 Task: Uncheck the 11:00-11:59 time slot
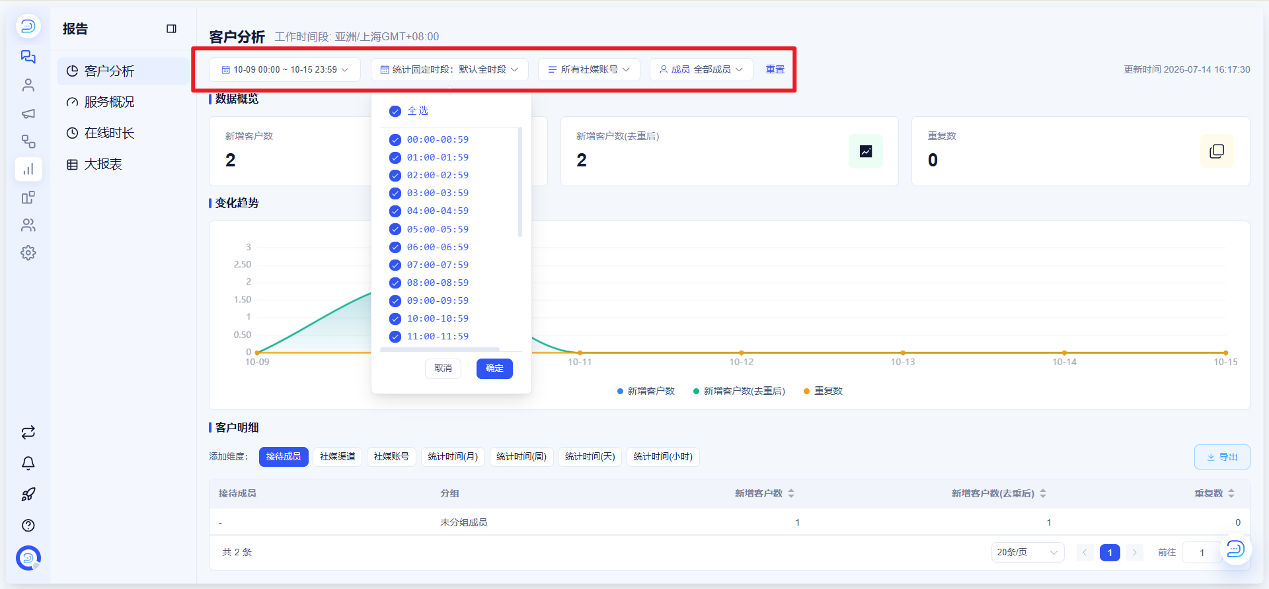[x=395, y=336]
